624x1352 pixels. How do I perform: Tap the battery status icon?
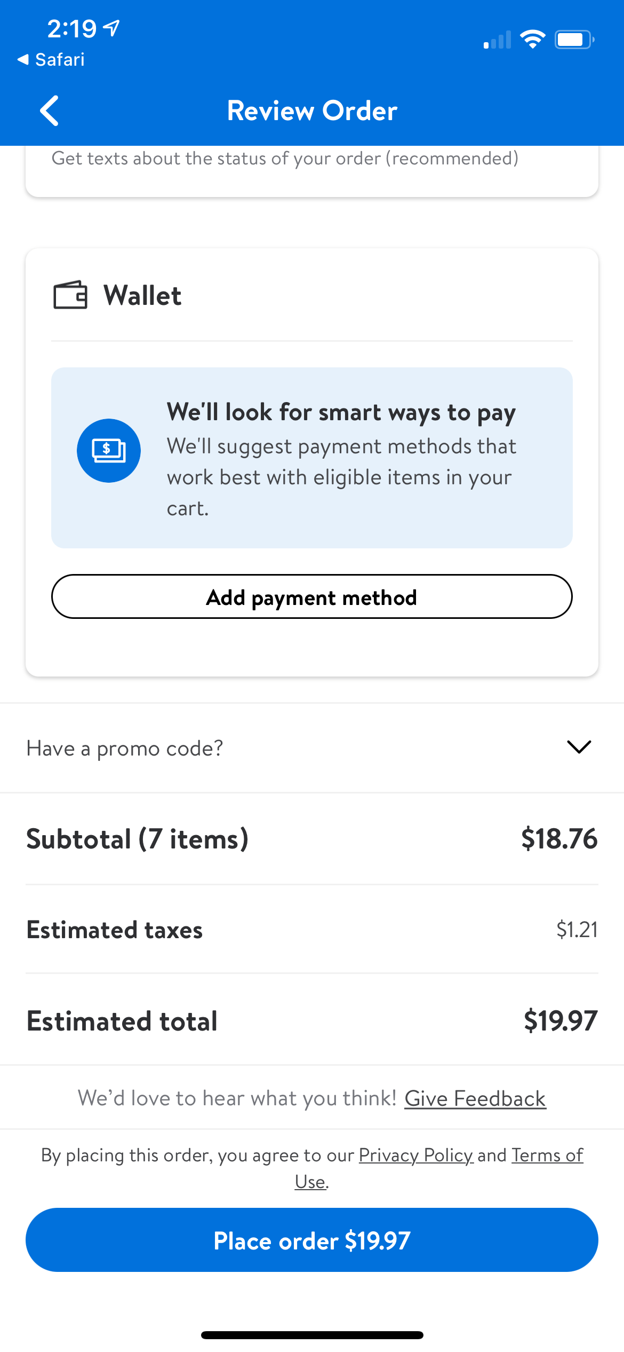pos(574,40)
